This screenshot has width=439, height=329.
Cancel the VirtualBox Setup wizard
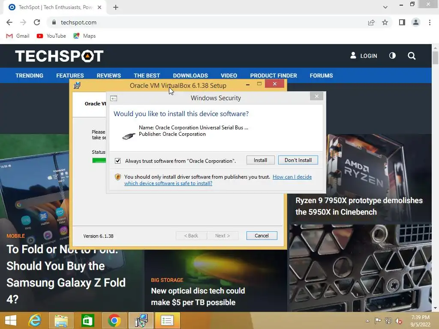pyautogui.click(x=262, y=236)
